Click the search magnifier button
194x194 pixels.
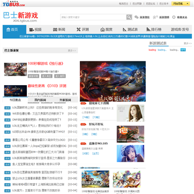pyautogui.click(x=129, y=17)
